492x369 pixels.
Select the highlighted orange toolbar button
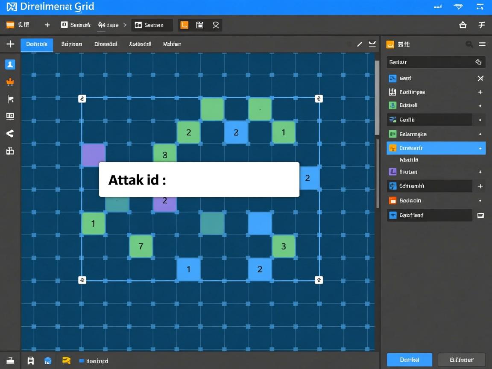(184, 25)
